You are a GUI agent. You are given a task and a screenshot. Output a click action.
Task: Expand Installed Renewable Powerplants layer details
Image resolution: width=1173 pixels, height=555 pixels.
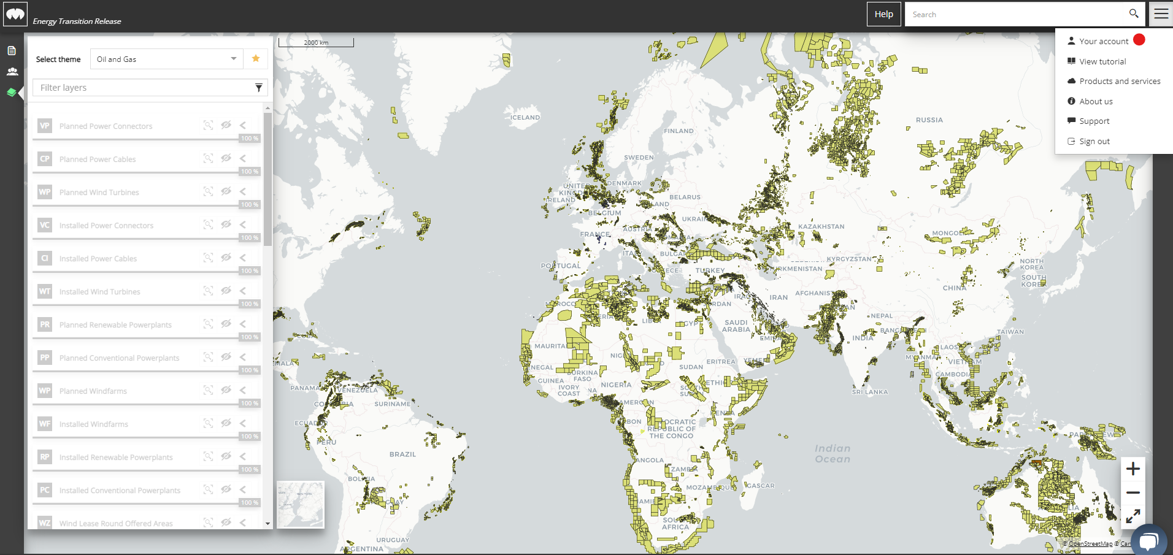pos(243,456)
